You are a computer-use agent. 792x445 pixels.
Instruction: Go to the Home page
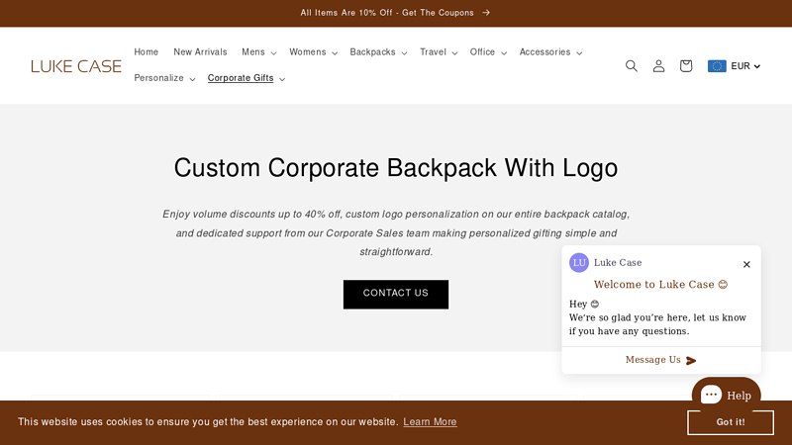point(146,52)
